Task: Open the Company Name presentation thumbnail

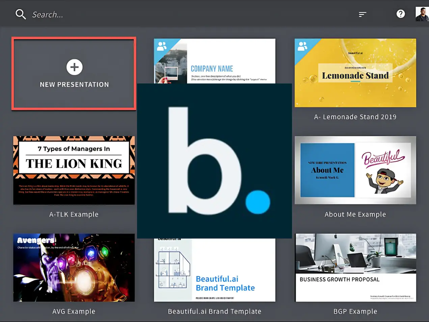Action: coord(215,61)
